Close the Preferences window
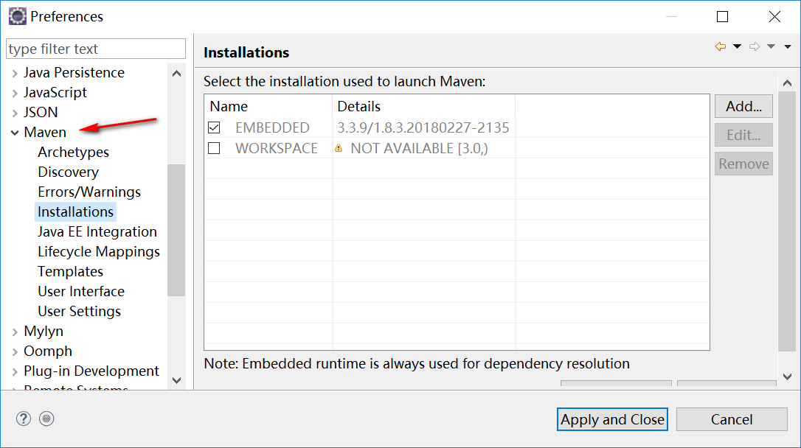801x448 pixels. coord(774,17)
